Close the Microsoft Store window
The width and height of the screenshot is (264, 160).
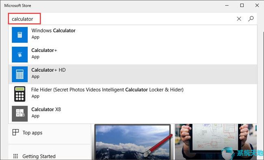[x=257, y=5]
